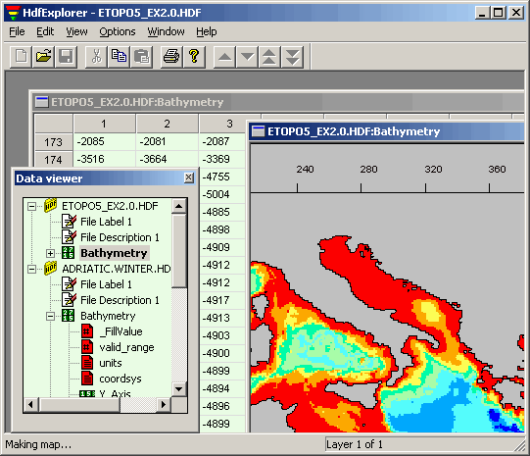This screenshot has width=530, height=456.
Task: Open the Window menu
Action: point(166,31)
